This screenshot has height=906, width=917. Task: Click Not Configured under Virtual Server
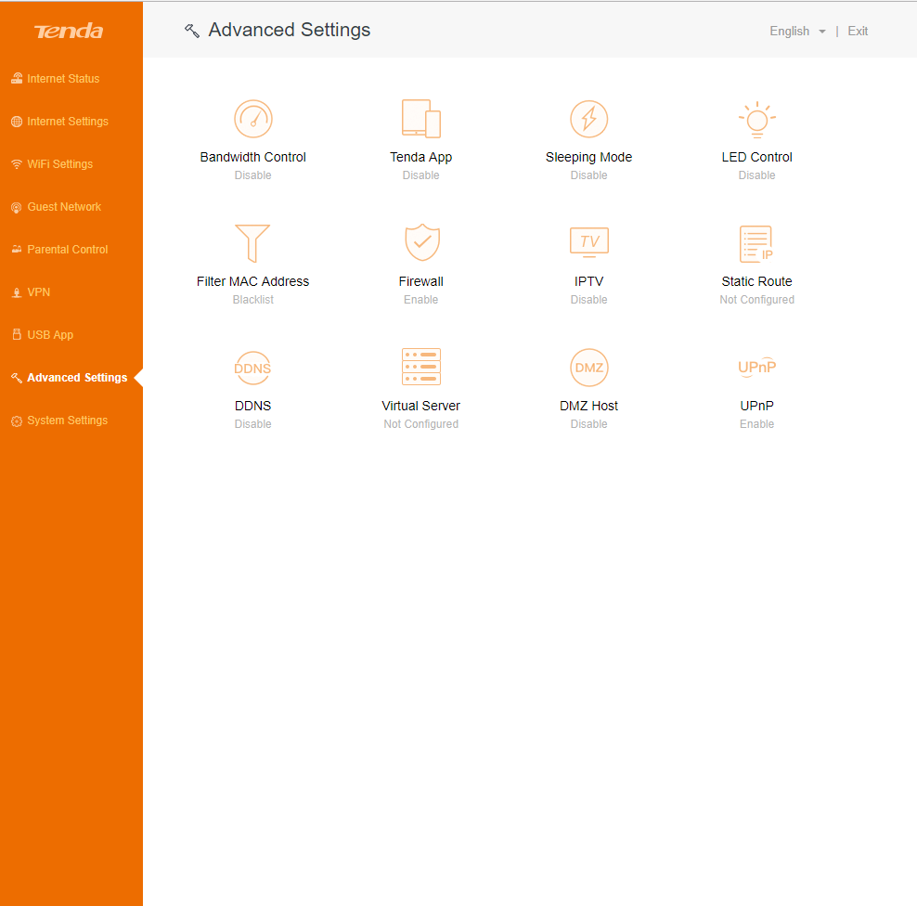click(x=421, y=424)
